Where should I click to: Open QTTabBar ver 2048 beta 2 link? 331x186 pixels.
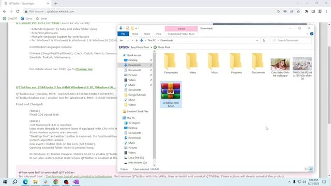click(66, 87)
